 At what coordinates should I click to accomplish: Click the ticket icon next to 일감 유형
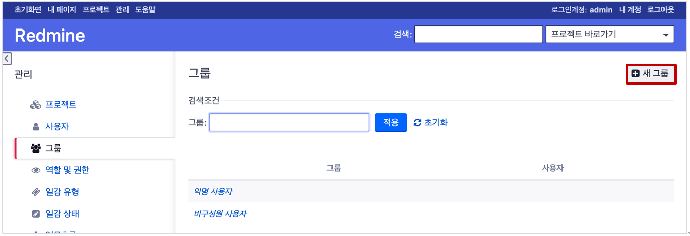(x=36, y=192)
